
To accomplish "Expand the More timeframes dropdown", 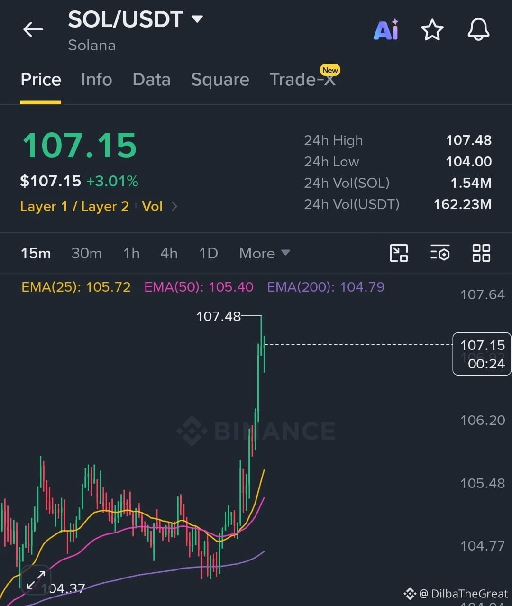I will 264,253.
